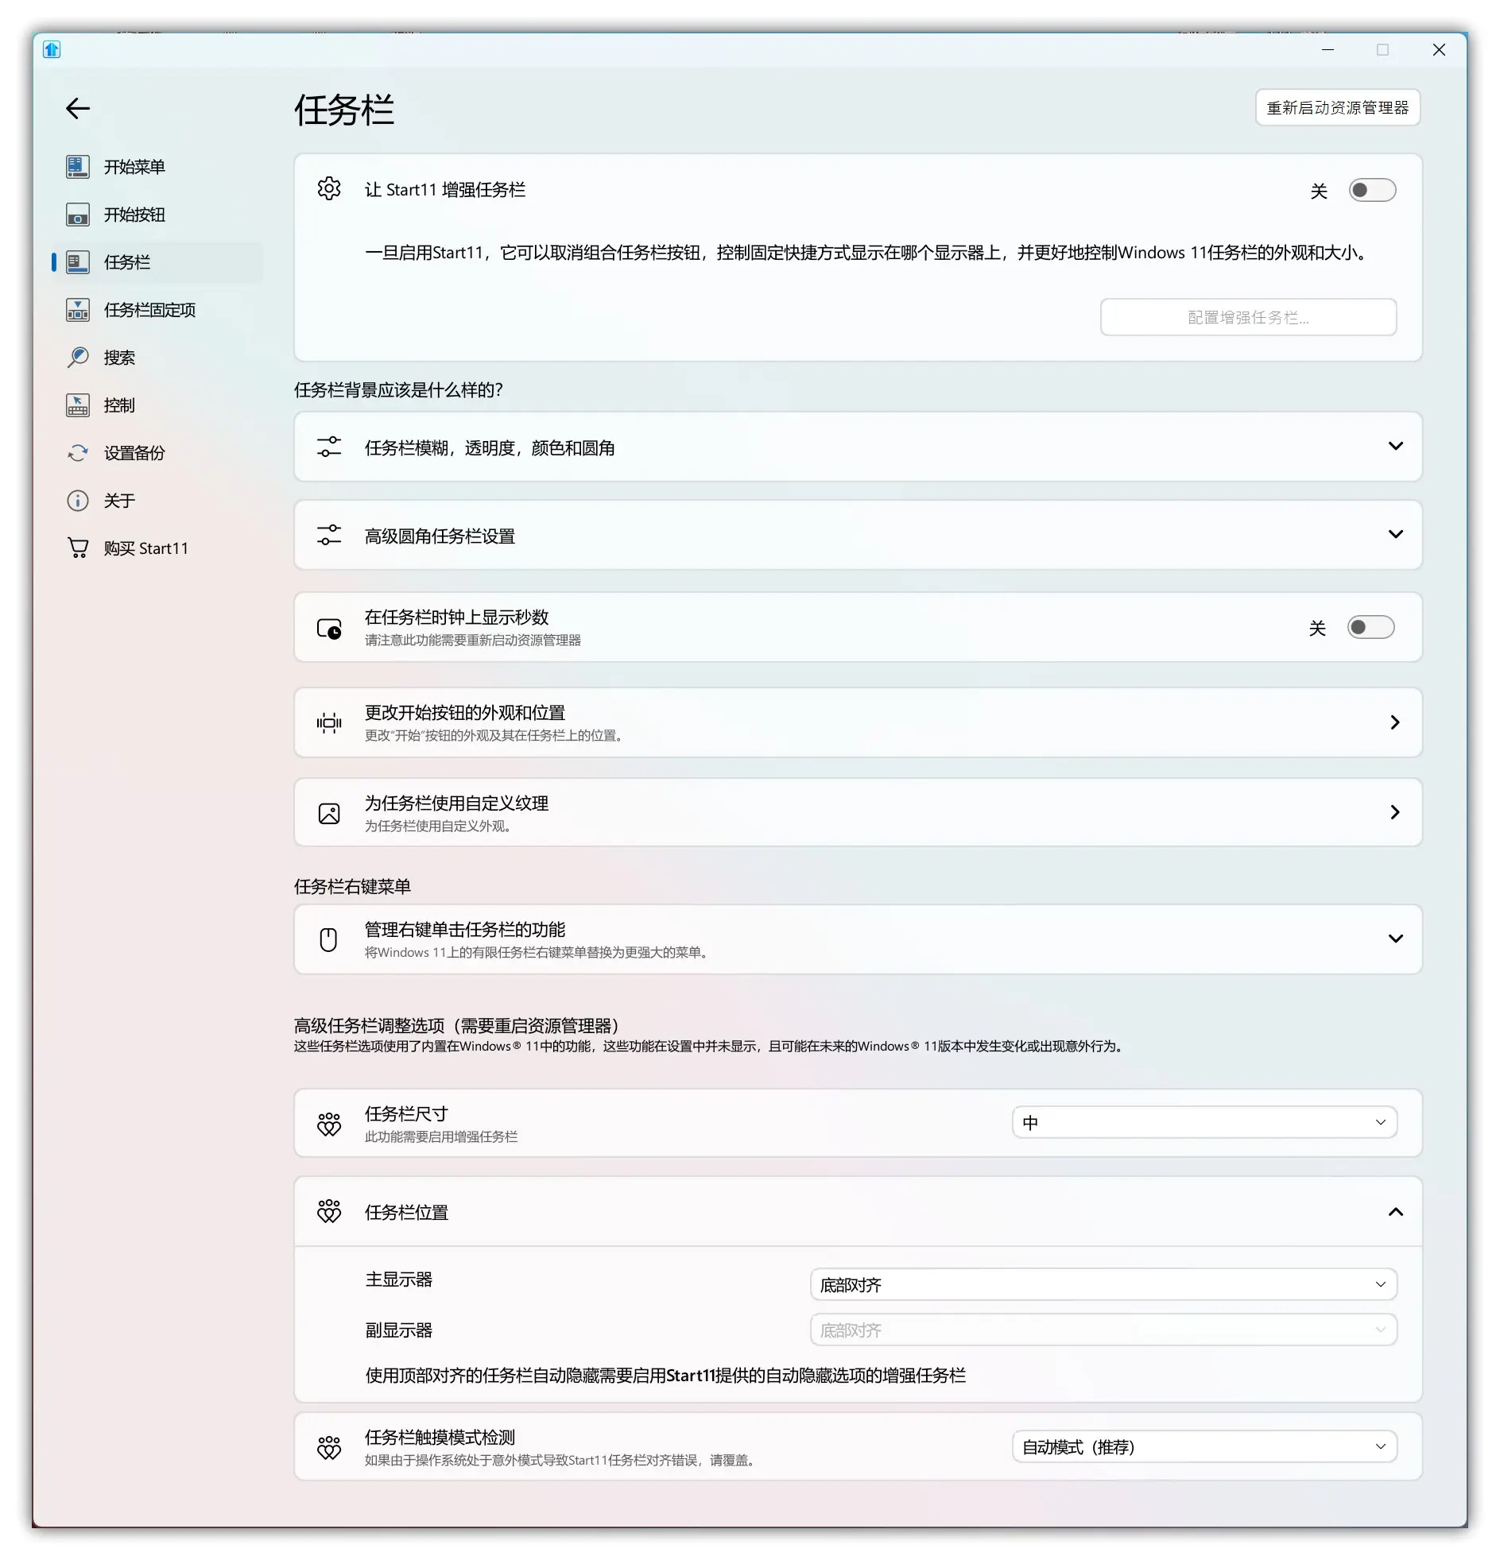Toggle 让 Start11 增强任务栏 switch
The height and width of the screenshot is (1560, 1500).
point(1372,190)
